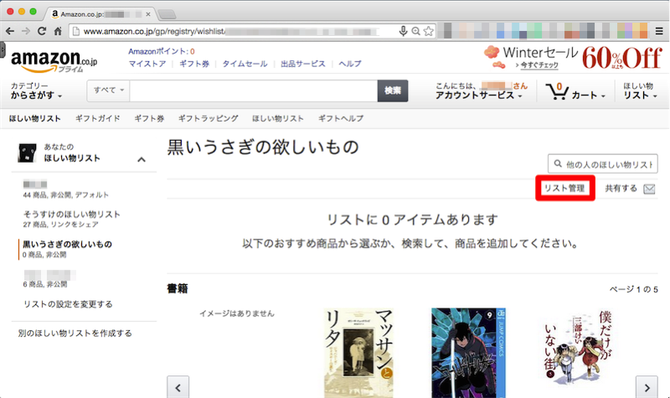Click the Amazon.co.jp logo

click(54, 61)
